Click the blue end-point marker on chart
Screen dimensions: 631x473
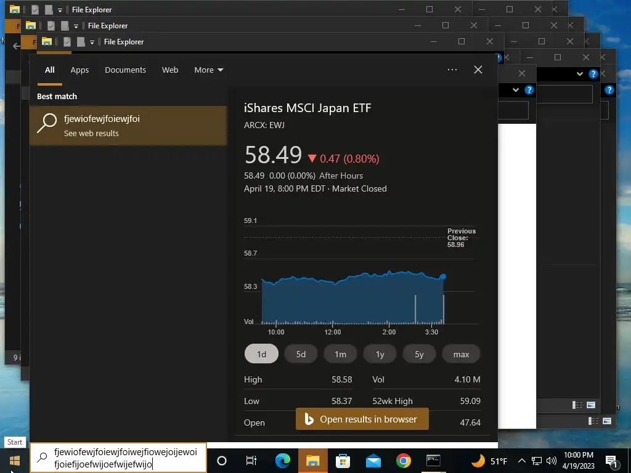pos(443,277)
